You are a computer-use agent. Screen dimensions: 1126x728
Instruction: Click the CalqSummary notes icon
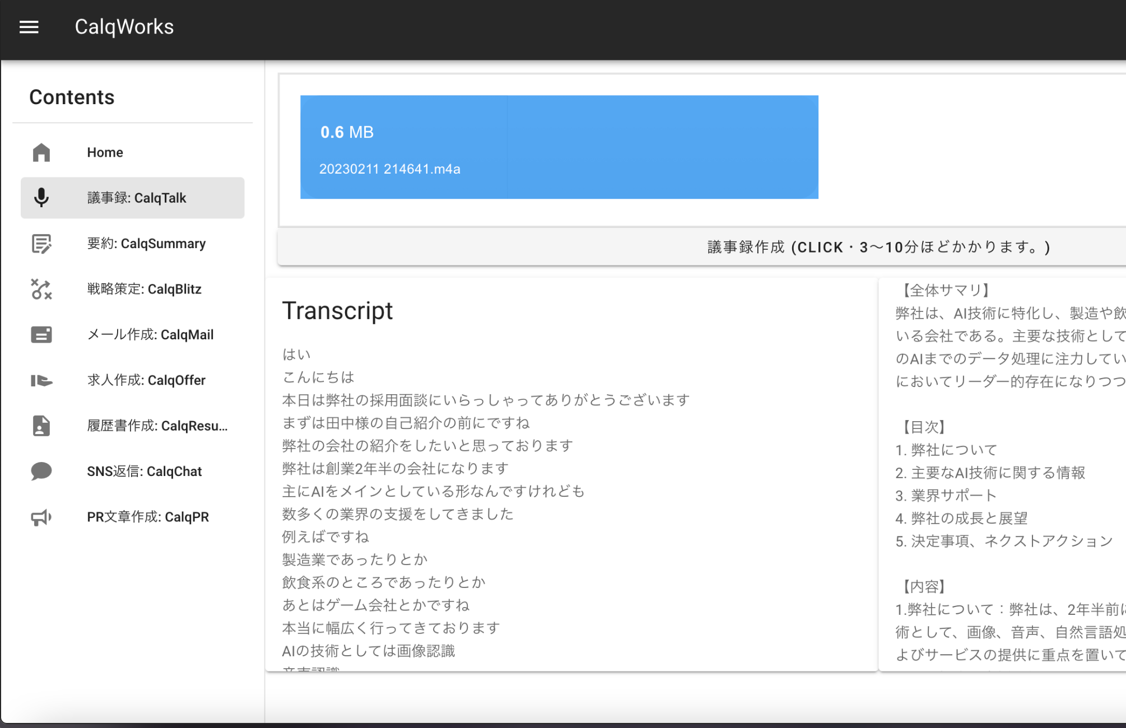tap(41, 244)
